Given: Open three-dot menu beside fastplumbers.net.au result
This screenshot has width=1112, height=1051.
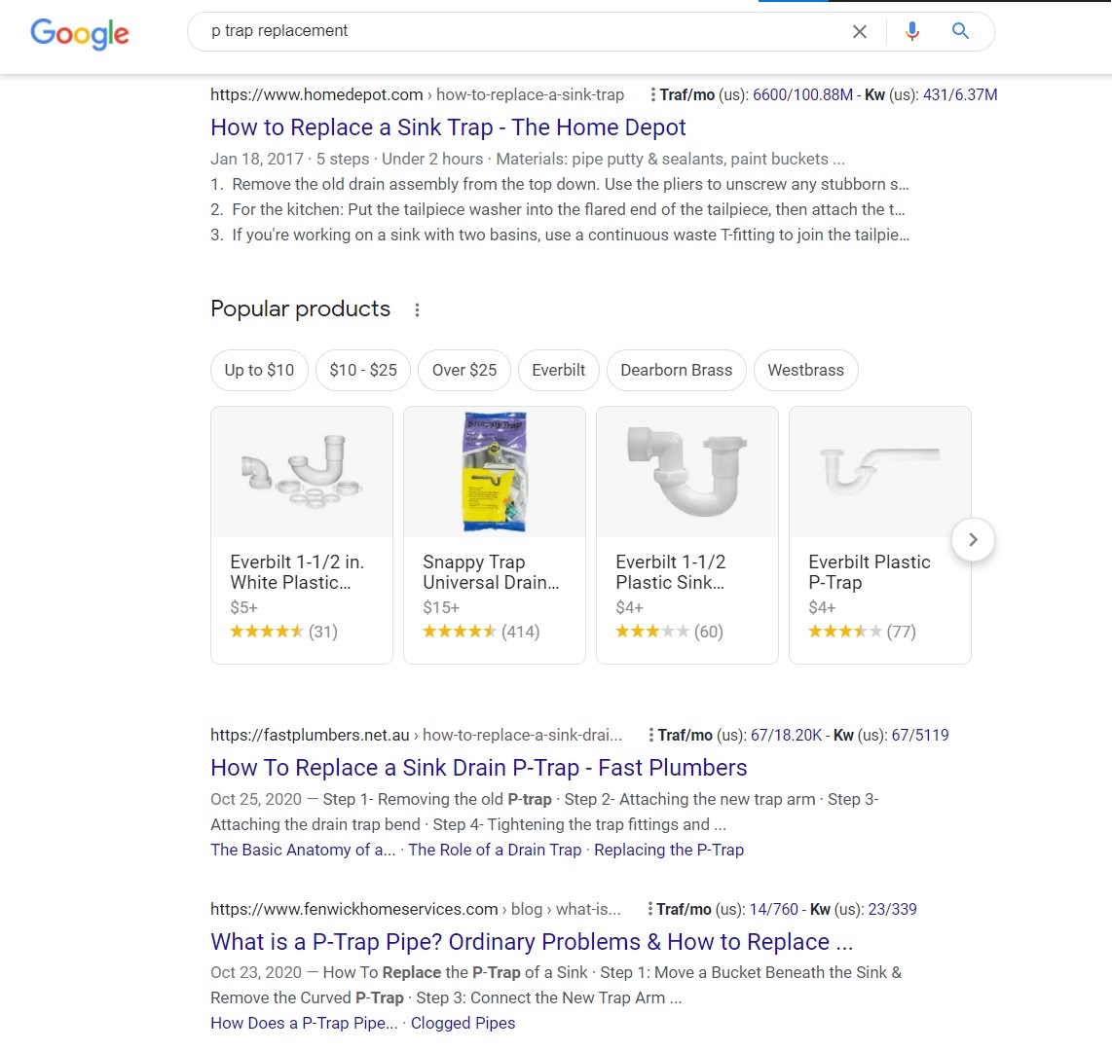Looking at the screenshot, I should [x=651, y=735].
